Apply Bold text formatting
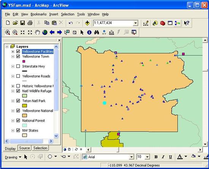The height and width of the screenshot is (169, 209). tap(156, 157)
